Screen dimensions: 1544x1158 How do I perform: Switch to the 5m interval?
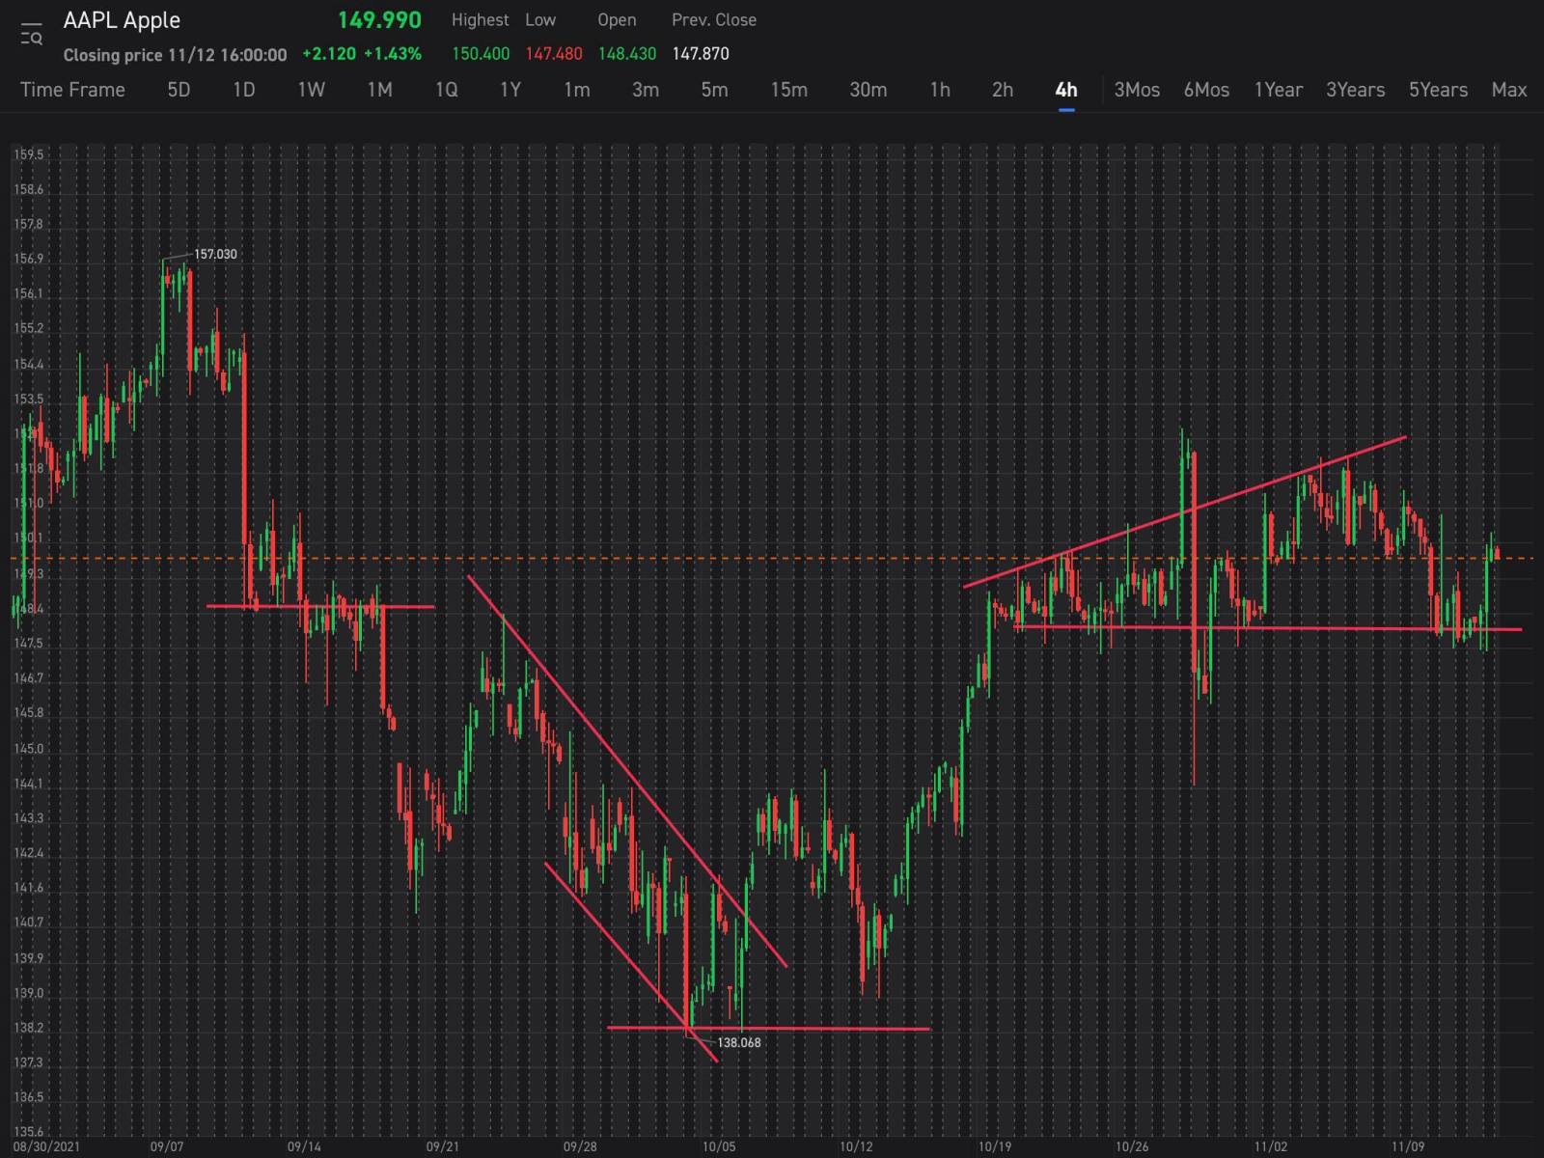tap(714, 90)
